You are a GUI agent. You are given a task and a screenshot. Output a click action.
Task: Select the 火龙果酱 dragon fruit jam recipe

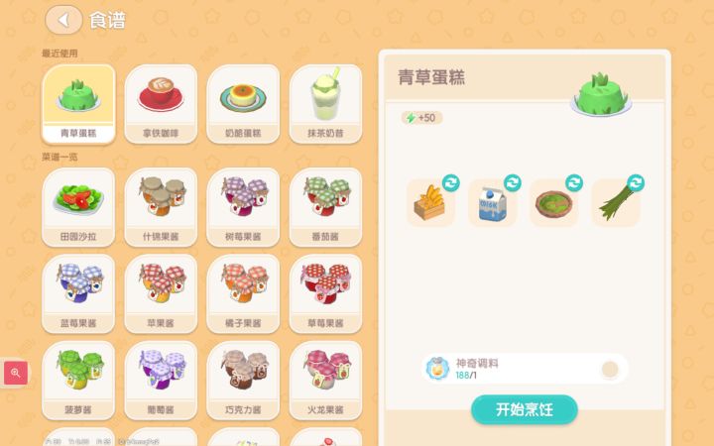pyautogui.click(x=325, y=381)
